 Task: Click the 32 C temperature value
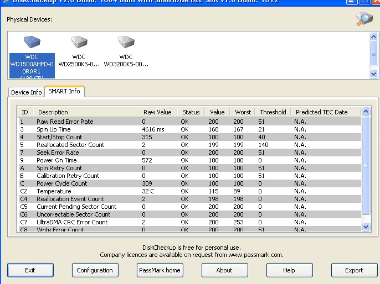click(148, 191)
